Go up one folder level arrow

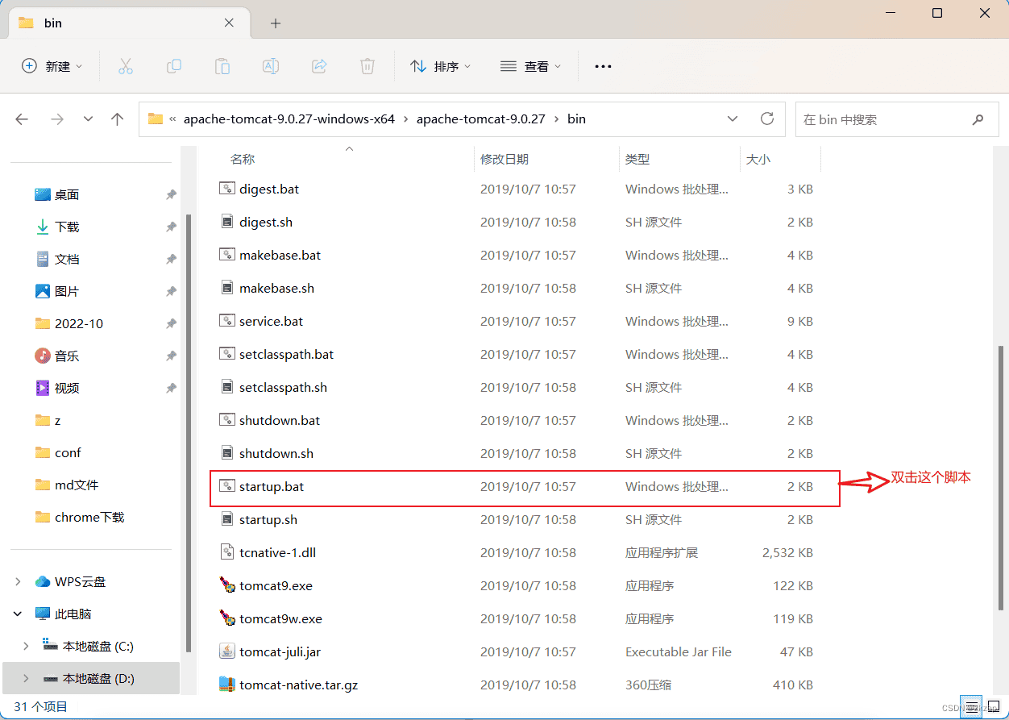click(118, 119)
